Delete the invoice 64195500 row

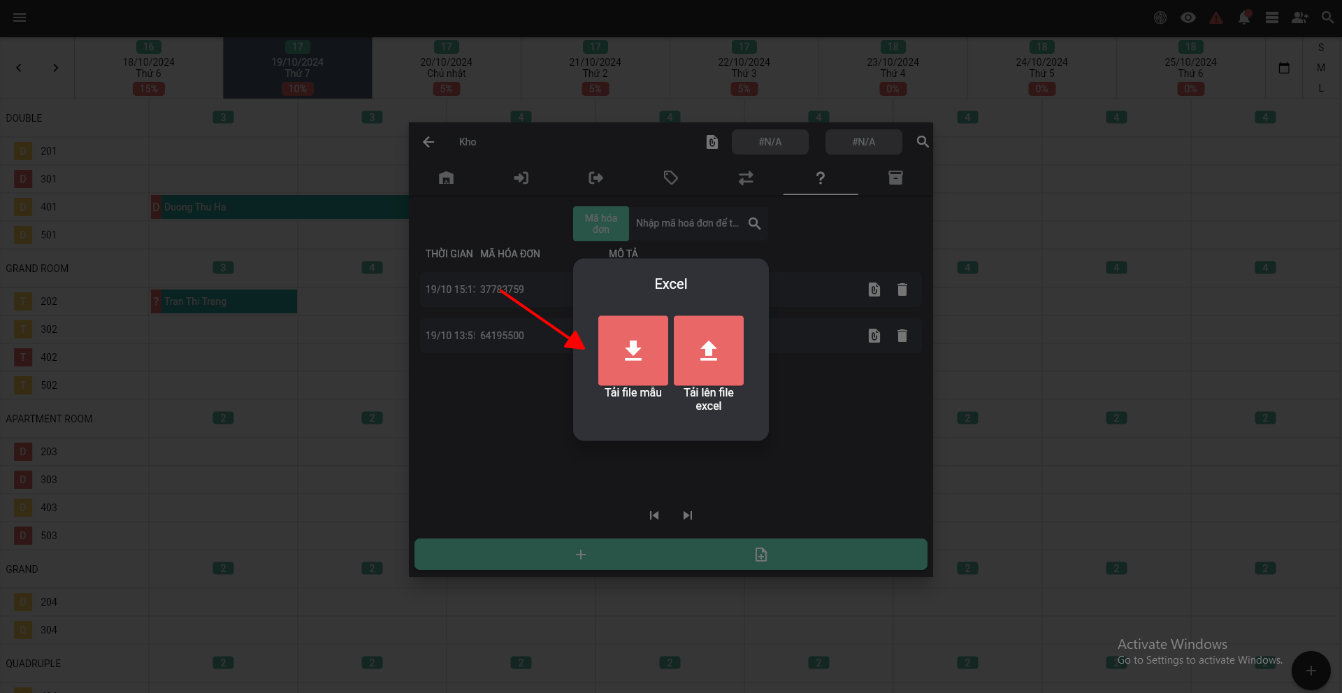point(902,336)
